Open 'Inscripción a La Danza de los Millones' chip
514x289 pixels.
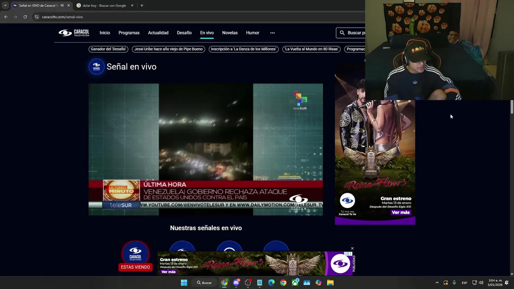click(x=244, y=49)
